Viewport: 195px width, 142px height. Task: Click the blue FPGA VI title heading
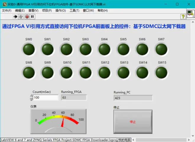[94, 26]
